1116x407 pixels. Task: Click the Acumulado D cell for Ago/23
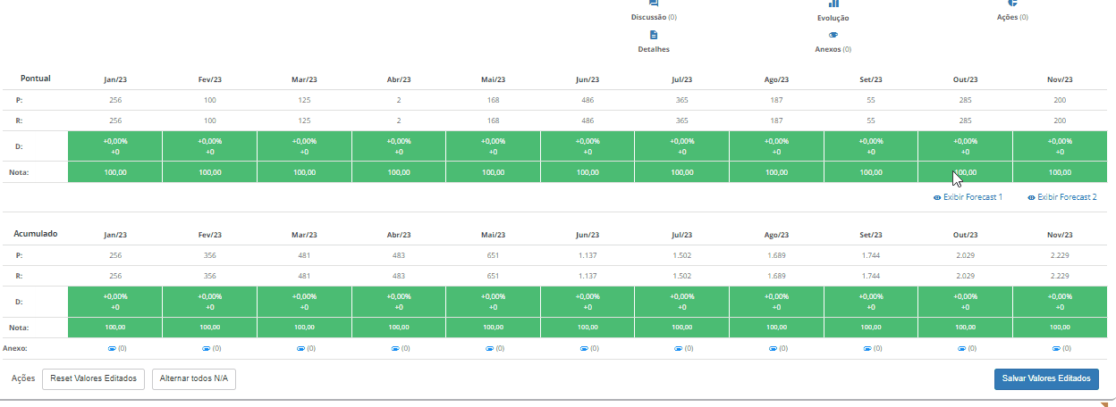[x=776, y=302]
